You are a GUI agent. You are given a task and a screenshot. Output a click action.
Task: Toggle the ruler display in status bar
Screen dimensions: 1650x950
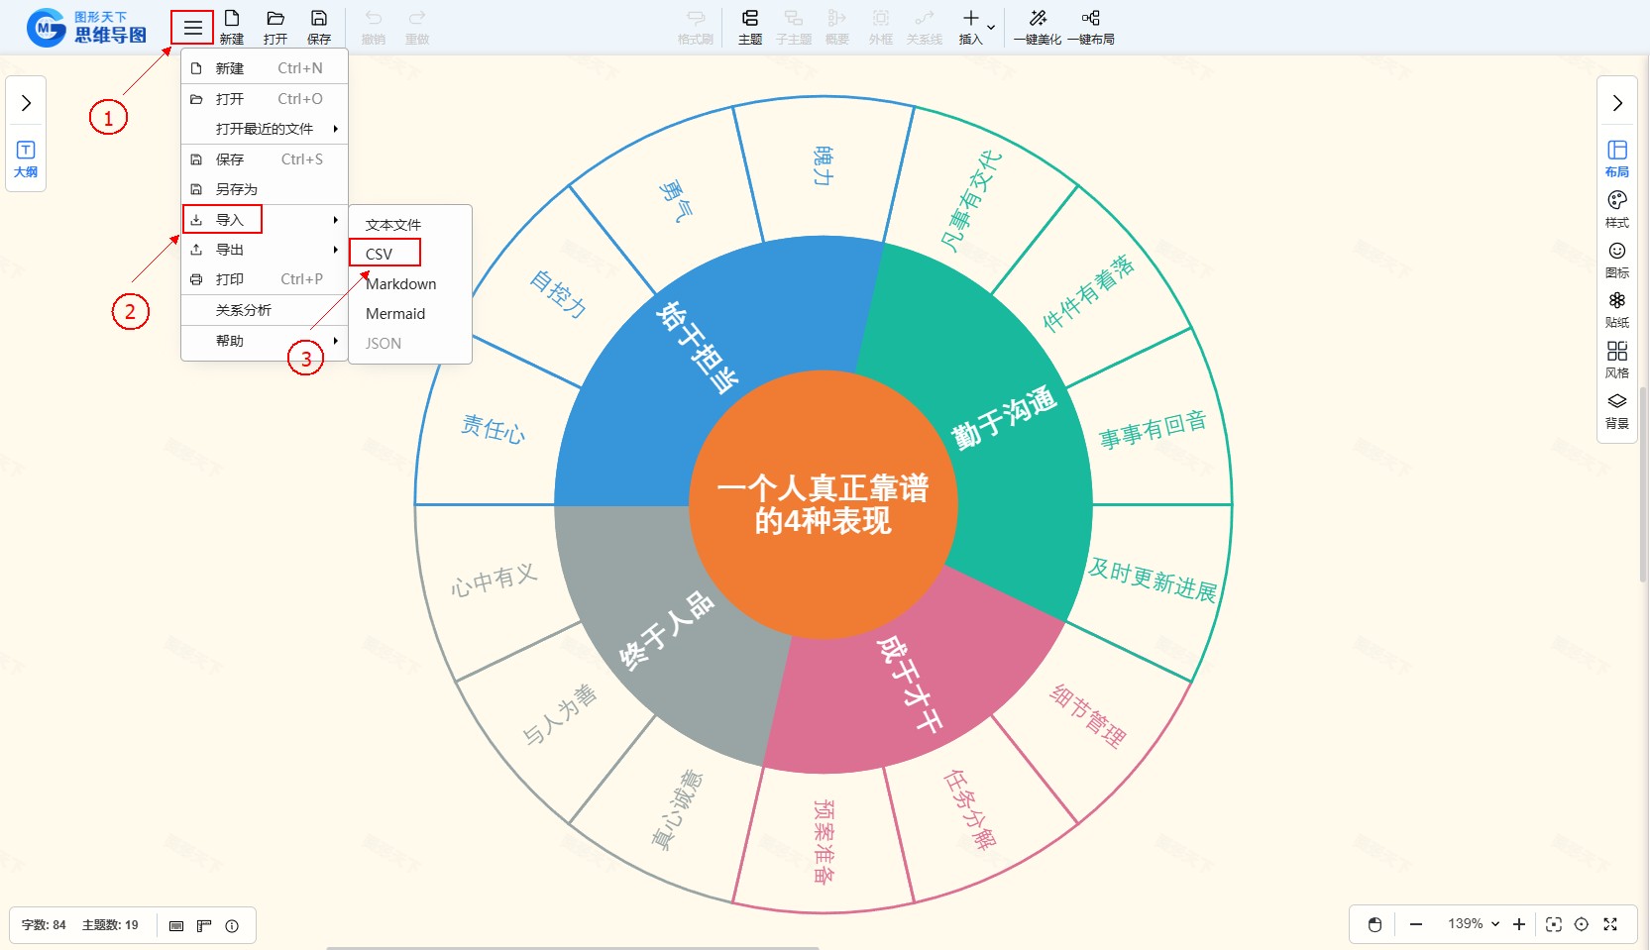coord(204,925)
